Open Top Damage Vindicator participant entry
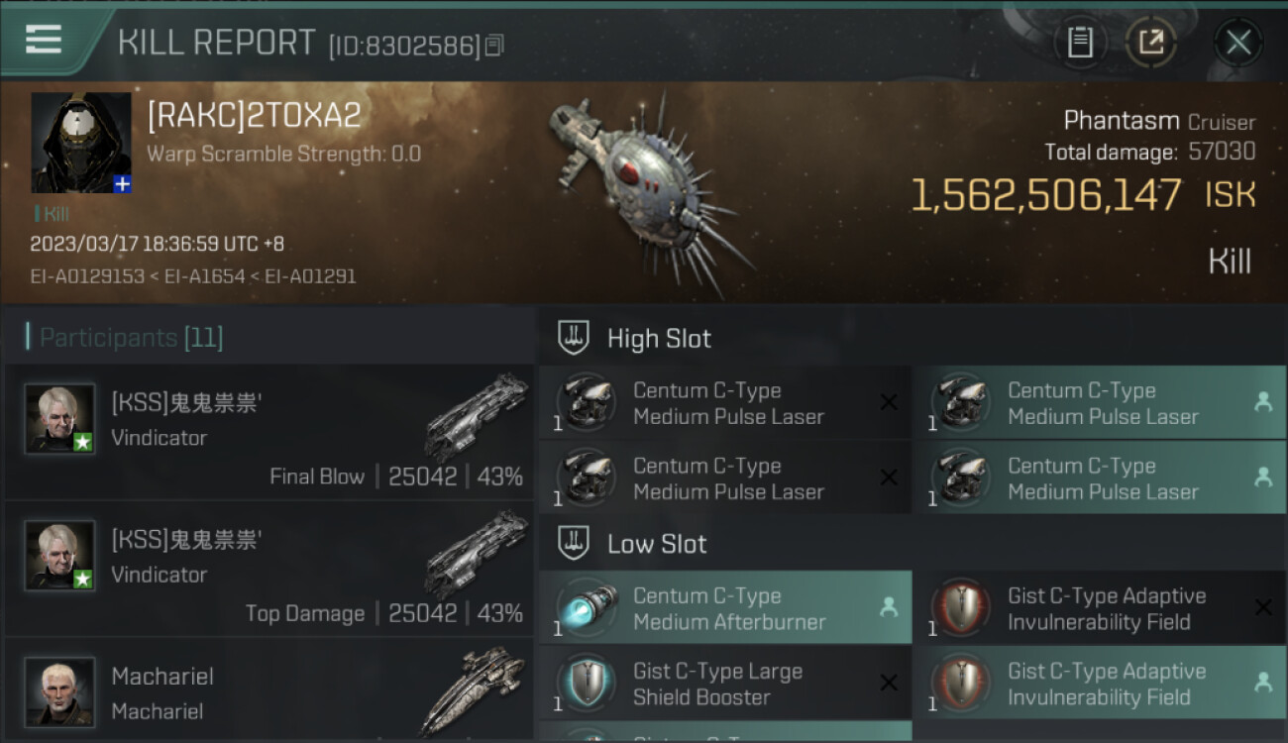Screen dimensions: 1288x743 268,569
